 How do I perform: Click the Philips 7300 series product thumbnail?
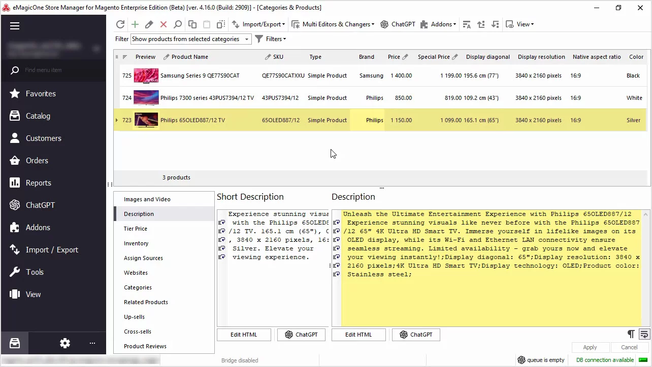click(146, 98)
